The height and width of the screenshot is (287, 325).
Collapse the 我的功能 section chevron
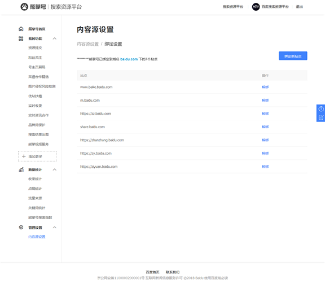click(55, 38)
